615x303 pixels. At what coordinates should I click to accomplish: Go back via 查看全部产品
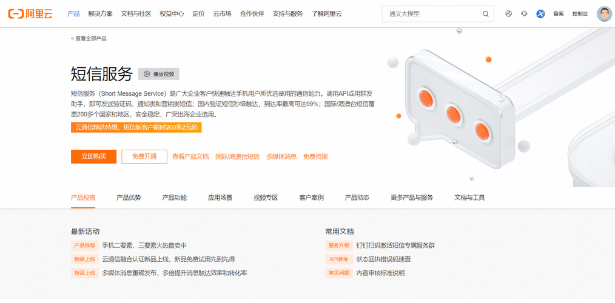click(x=89, y=38)
